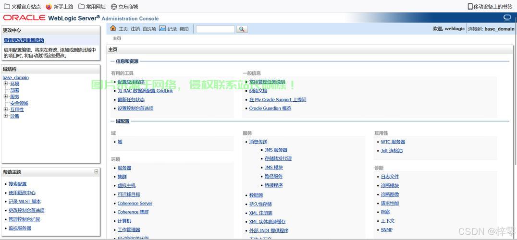Expand the 诊断 tree node
Viewport: 517px width, 240px height.
(6, 116)
